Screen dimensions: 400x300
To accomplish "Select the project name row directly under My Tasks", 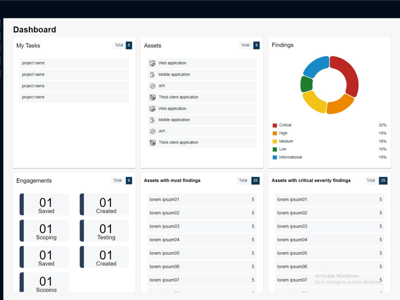I will [x=74, y=63].
